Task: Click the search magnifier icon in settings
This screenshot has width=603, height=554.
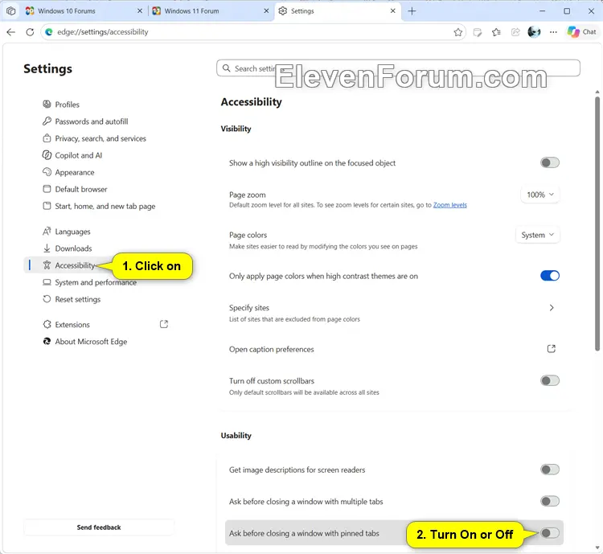Action: pos(227,68)
